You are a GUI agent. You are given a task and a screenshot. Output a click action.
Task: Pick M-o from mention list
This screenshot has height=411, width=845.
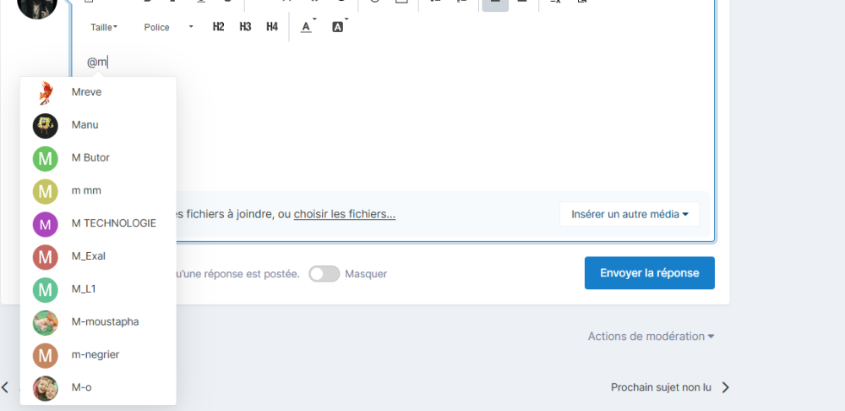(x=98, y=388)
